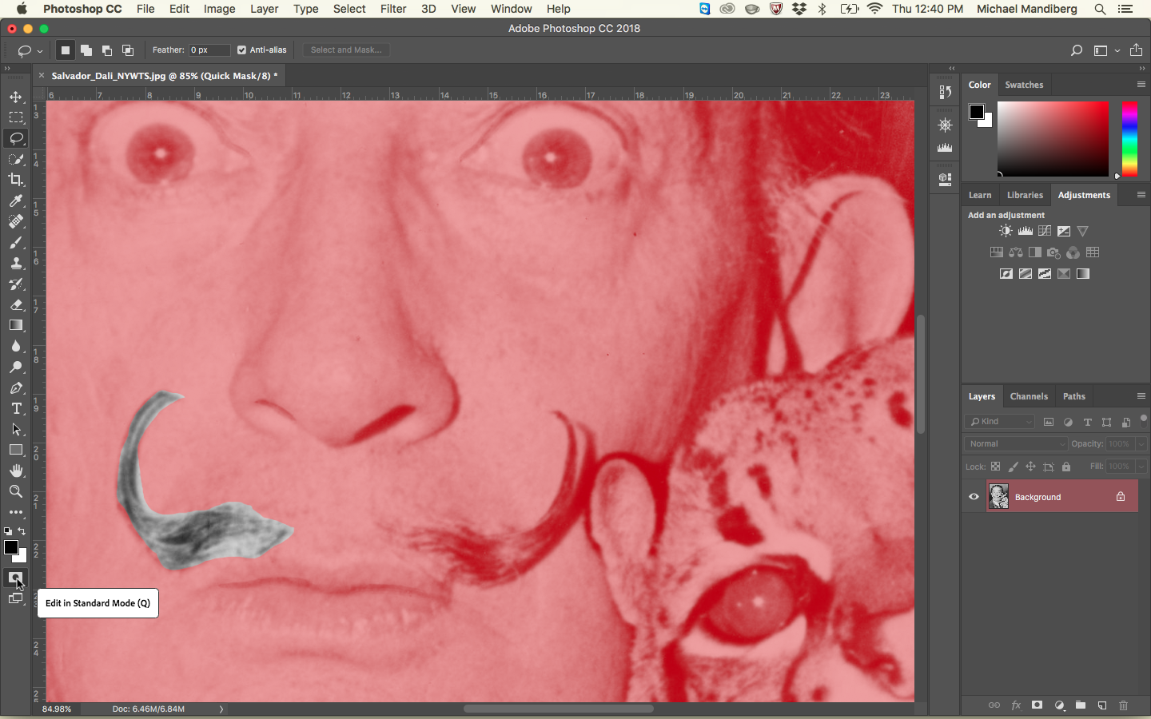Open the layer blend mode Normal dropdown
This screenshot has height=719, width=1151.
(x=1016, y=444)
